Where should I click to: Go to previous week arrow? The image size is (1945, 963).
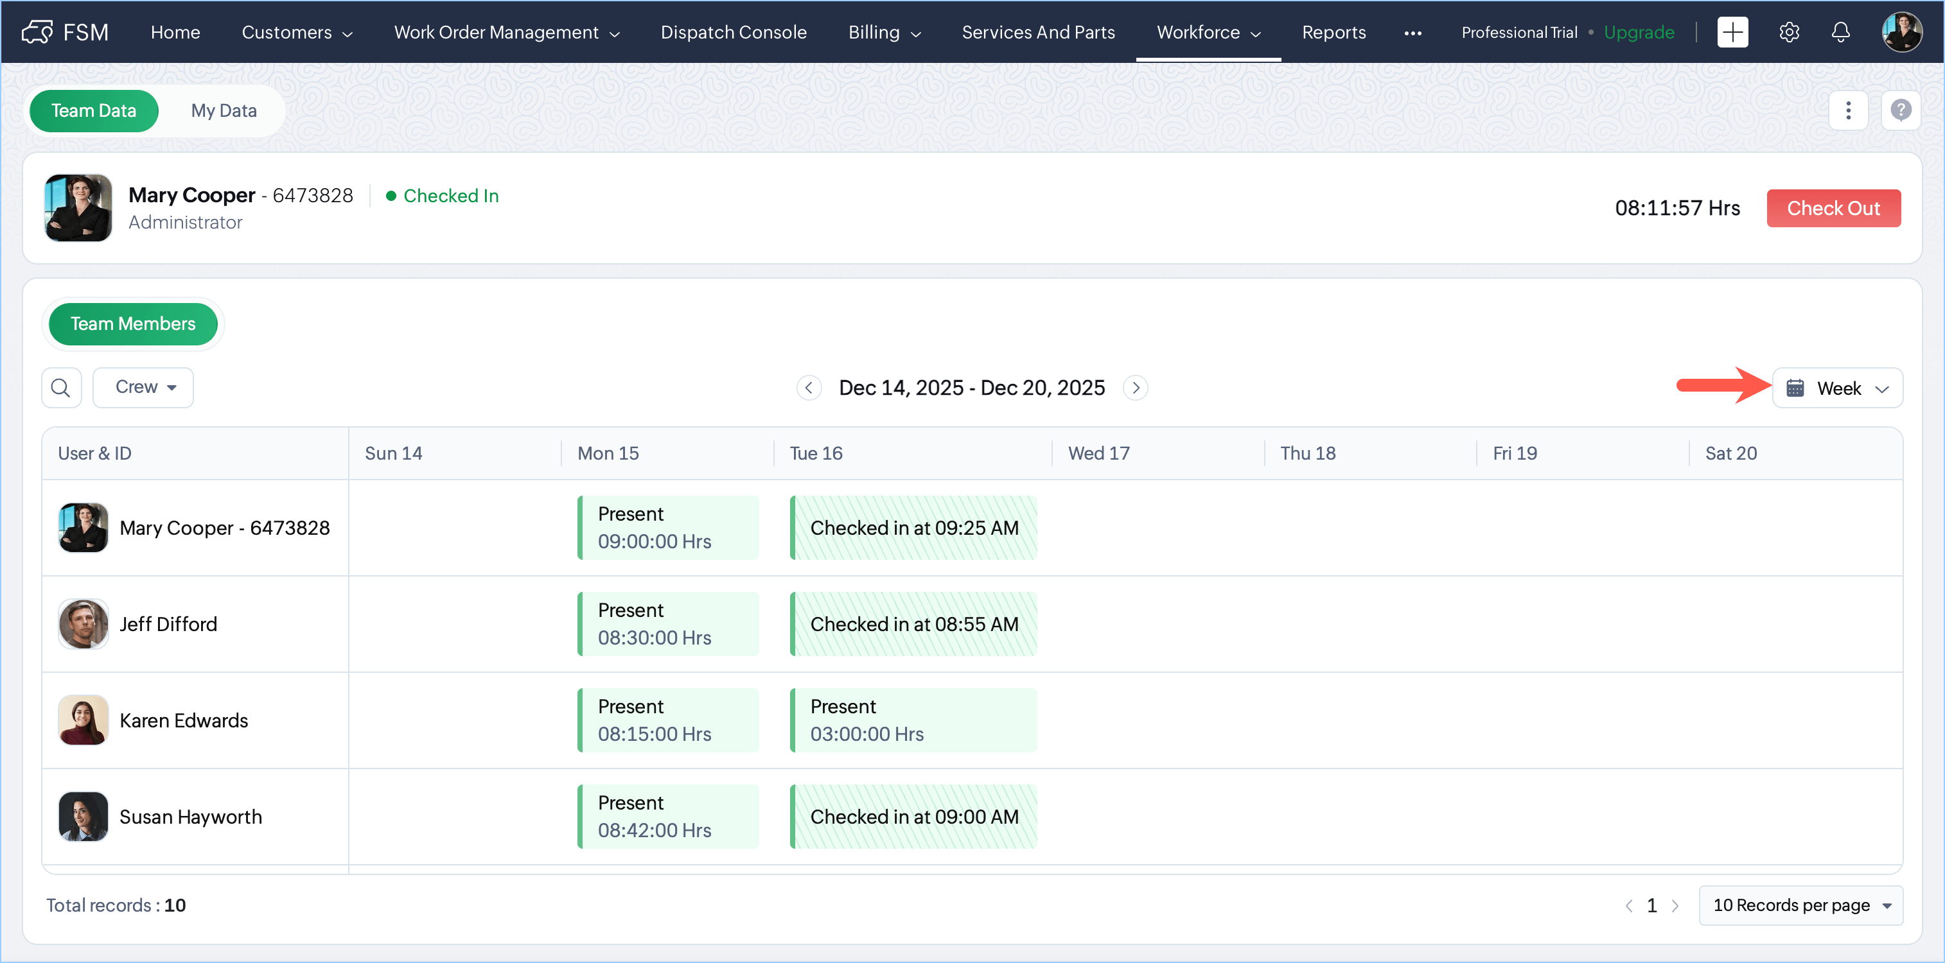click(x=809, y=388)
